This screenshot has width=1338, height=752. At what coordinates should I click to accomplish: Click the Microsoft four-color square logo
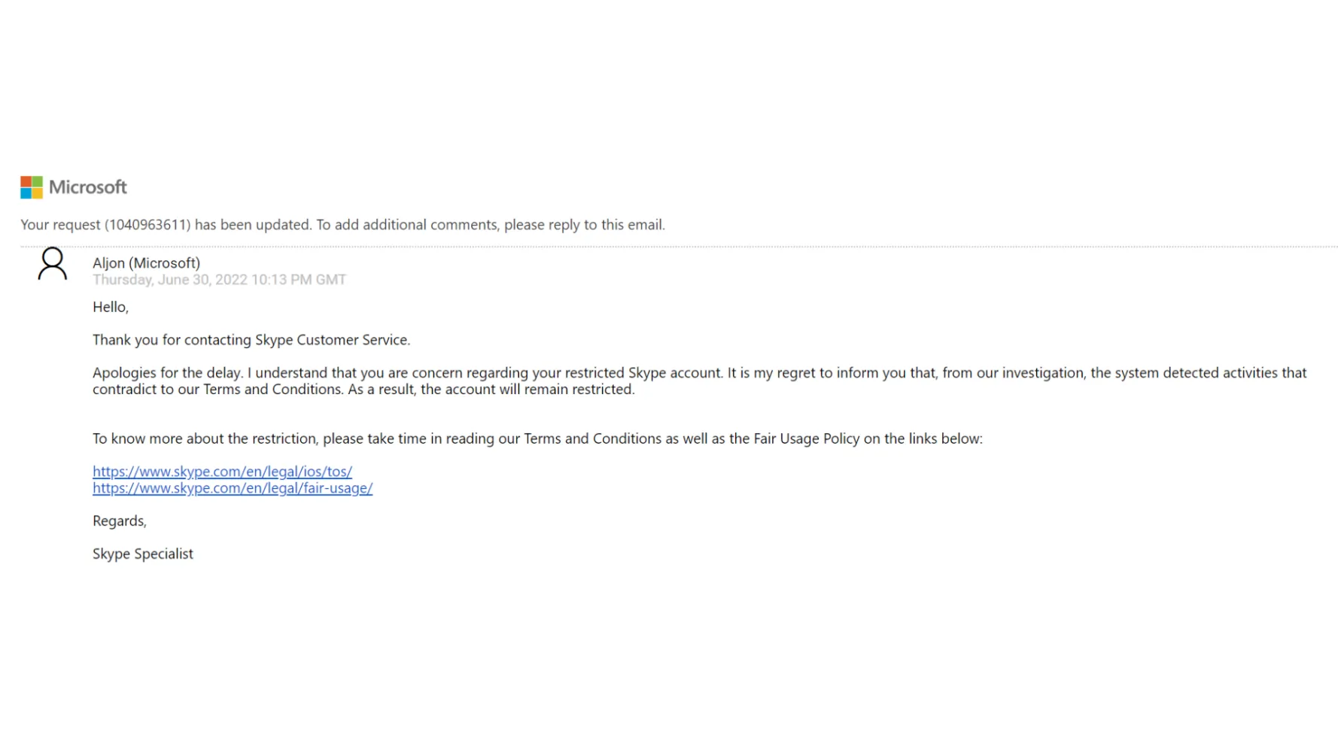coord(32,187)
